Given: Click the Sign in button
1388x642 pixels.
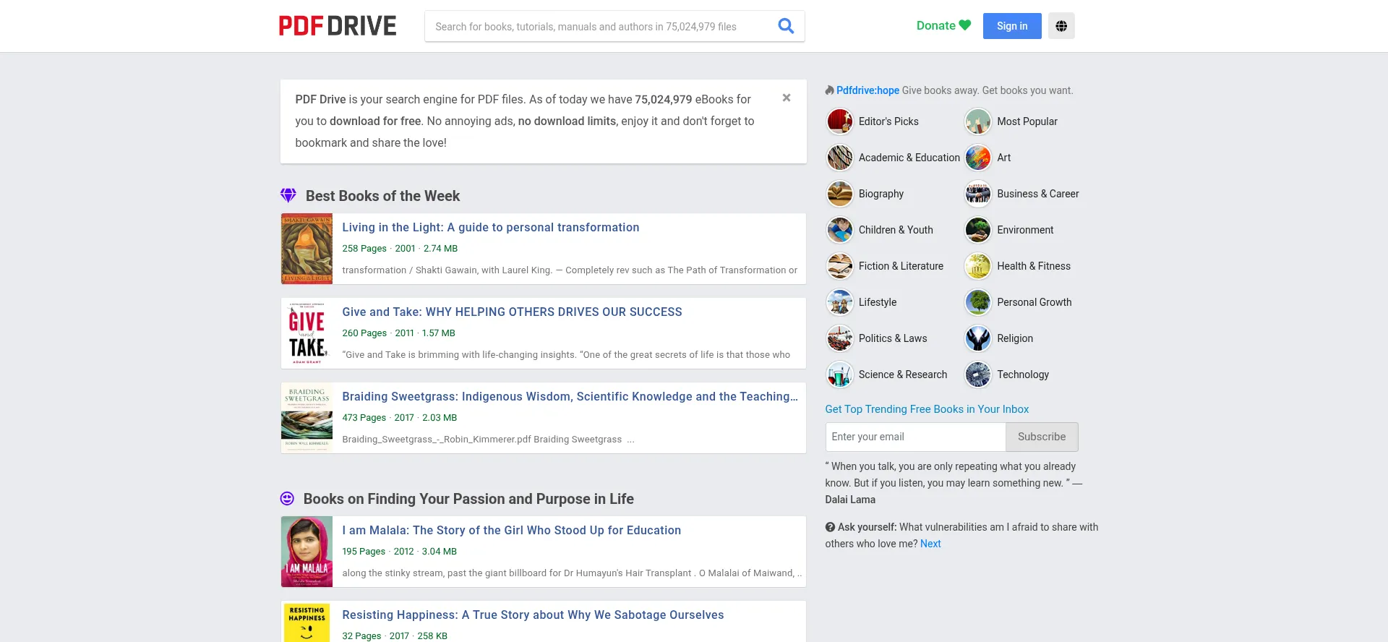Looking at the screenshot, I should point(1012,26).
